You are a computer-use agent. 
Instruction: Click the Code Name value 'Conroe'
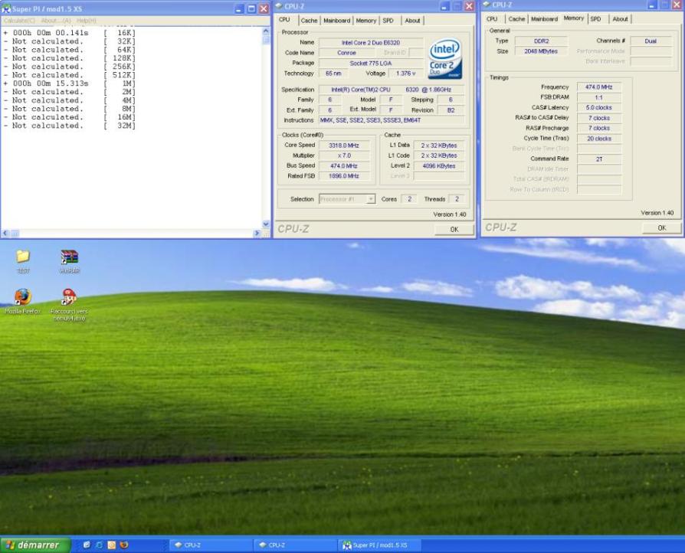tap(346, 53)
